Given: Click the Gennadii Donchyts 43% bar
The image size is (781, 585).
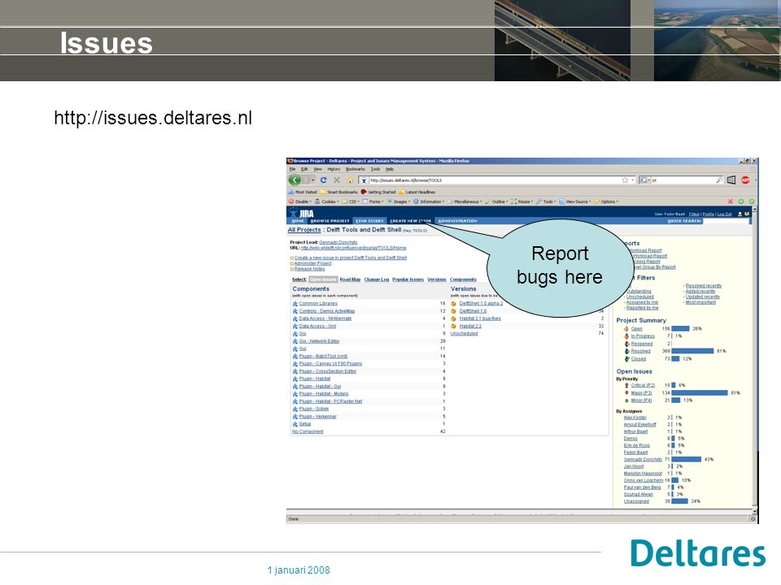Looking at the screenshot, I should pyautogui.click(x=687, y=460).
